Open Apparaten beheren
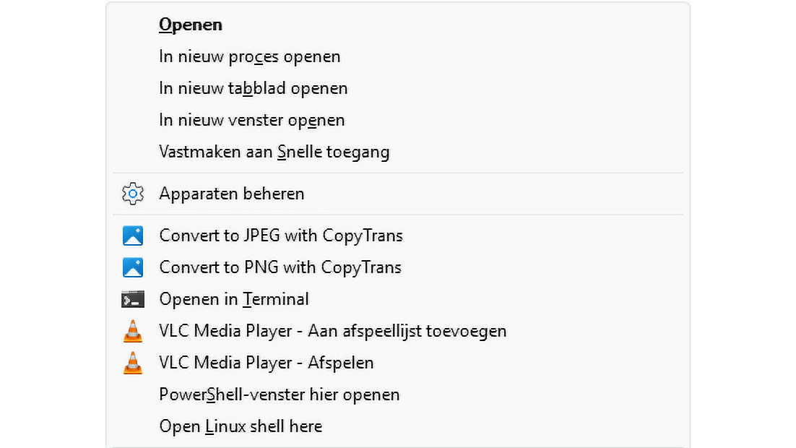796x448 pixels. [x=232, y=194]
